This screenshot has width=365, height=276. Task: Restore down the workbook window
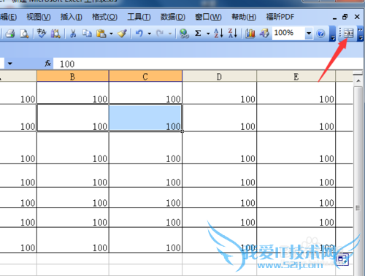345,17
